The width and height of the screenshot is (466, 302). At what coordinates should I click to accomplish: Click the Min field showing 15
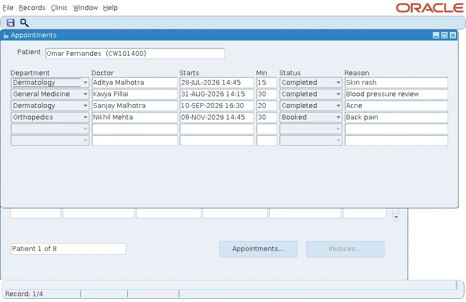point(267,83)
